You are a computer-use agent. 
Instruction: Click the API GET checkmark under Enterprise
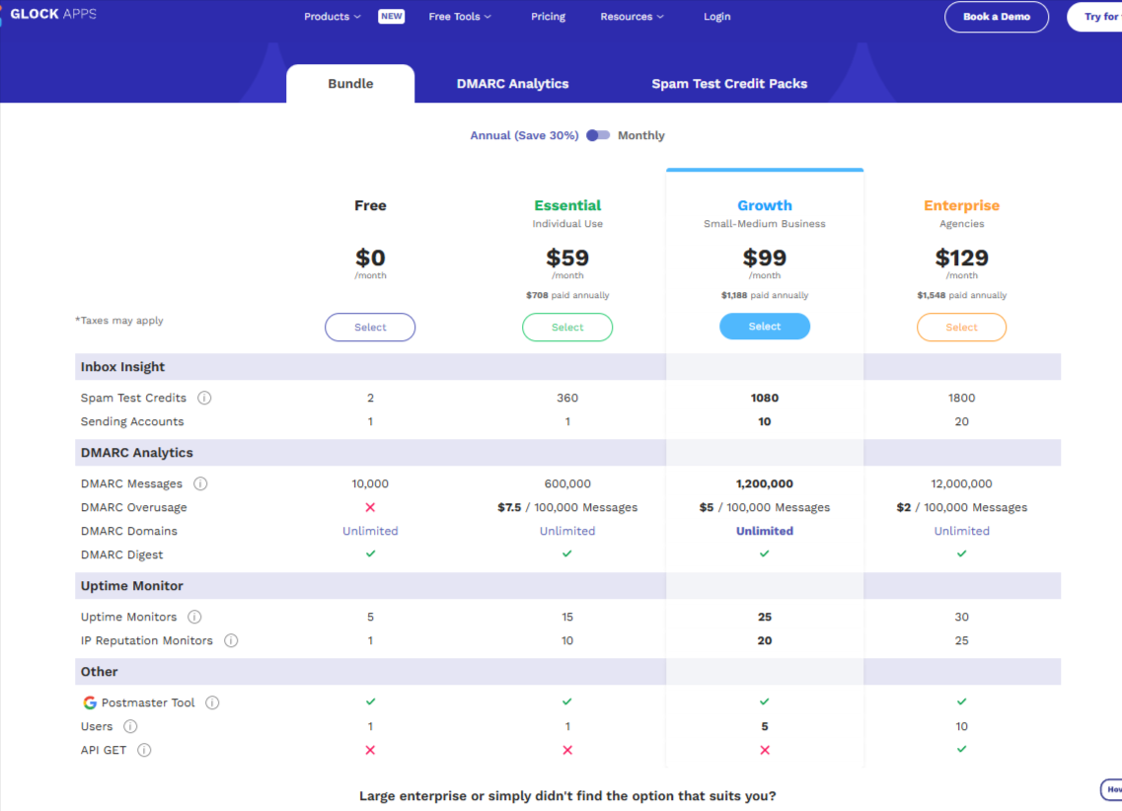click(x=962, y=749)
